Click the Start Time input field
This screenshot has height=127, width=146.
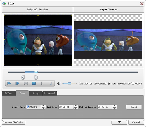(x=33, y=107)
